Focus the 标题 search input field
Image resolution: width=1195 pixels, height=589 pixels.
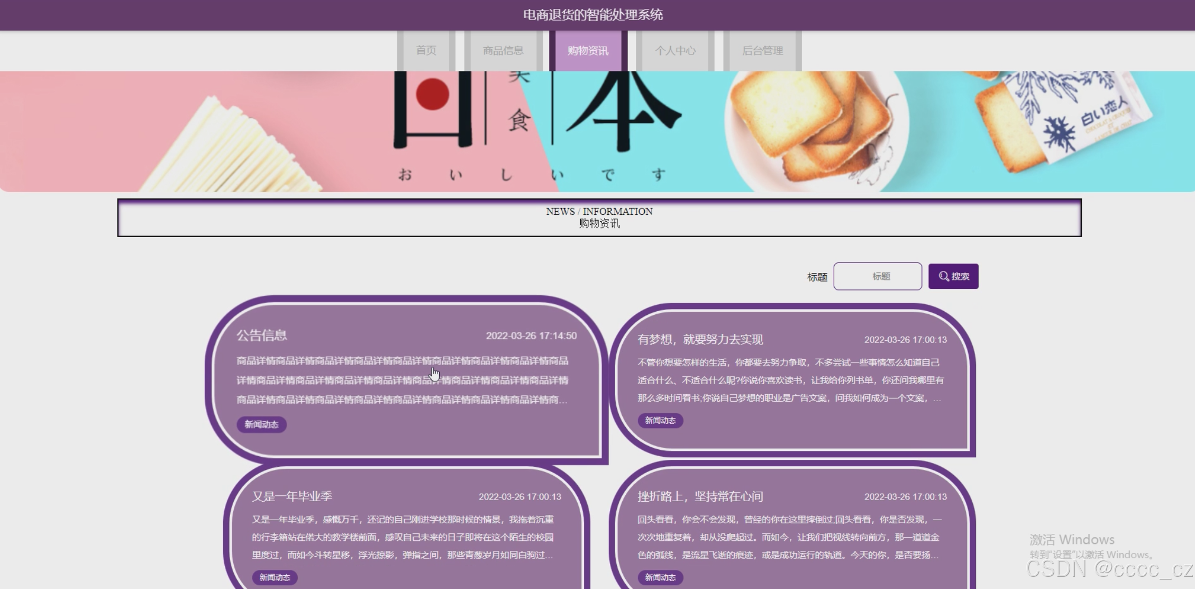[x=878, y=276]
